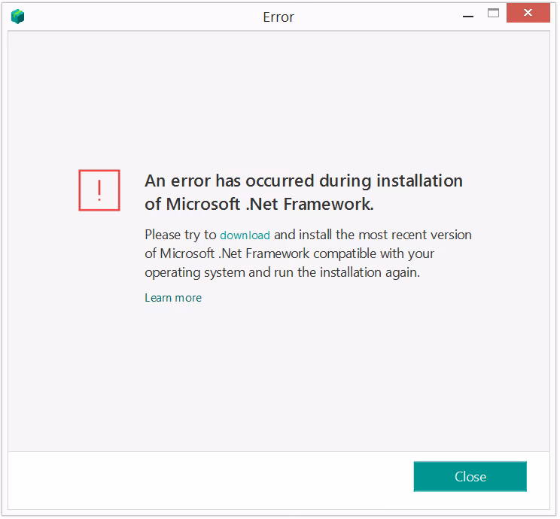The image size is (560, 519).
Task: Click 'of Microsoft .Net Framework compatible with your' line
Action: pyautogui.click(x=290, y=253)
